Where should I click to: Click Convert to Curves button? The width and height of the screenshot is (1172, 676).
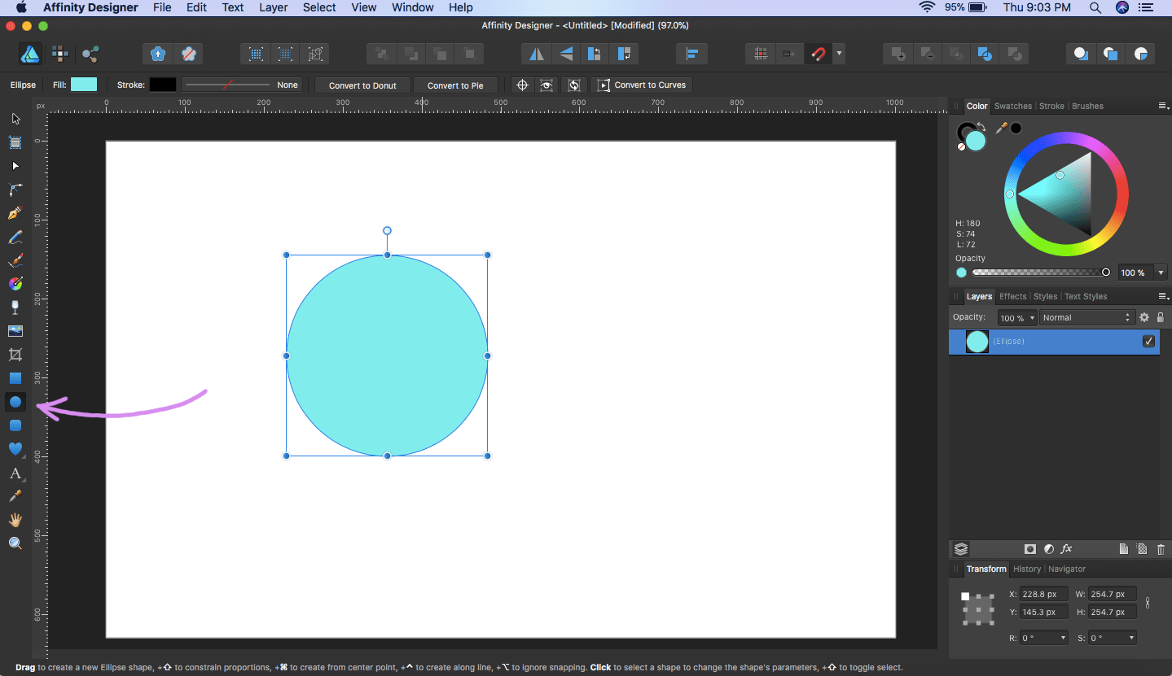tap(642, 85)
